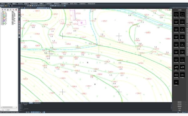Select the second-row irregular-shape palette icon
This screenshot has width=188, height=116.
coord(176,22)
